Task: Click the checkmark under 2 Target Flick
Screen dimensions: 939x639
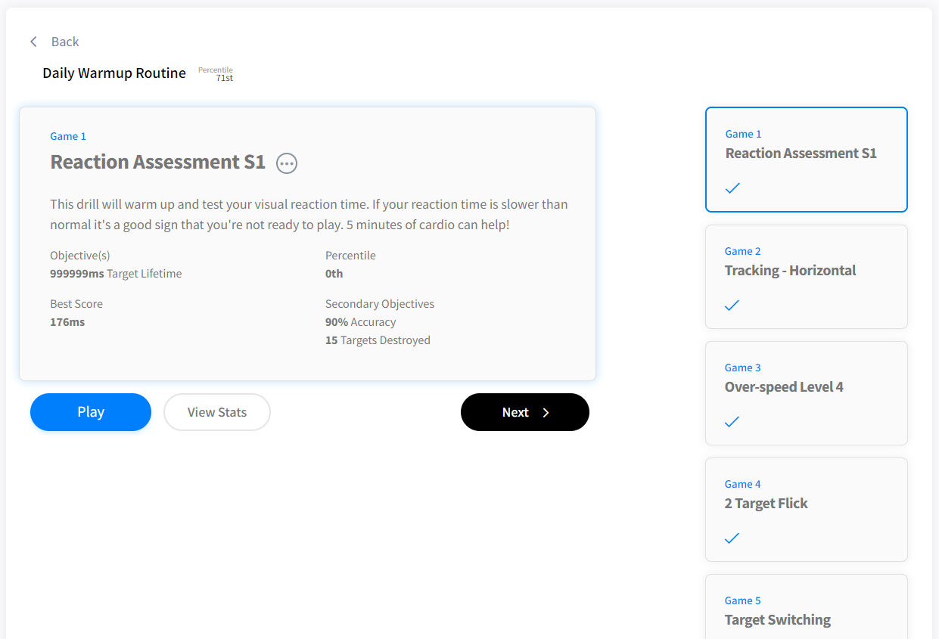Action: pyautogui.click(x=732, y=538)
